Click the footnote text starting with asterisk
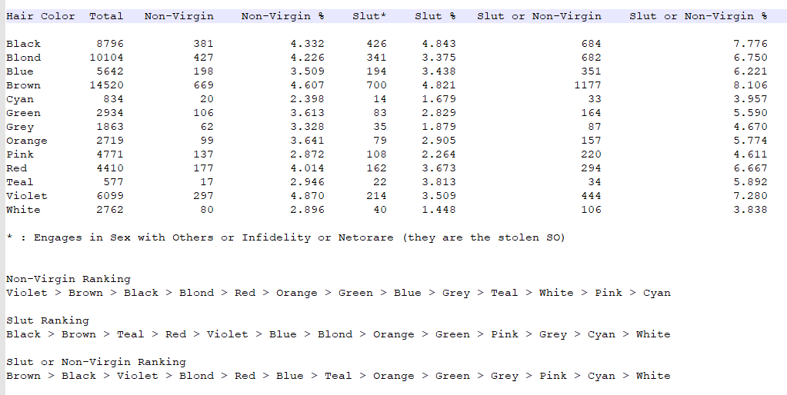Viewport: 787px width, 395px height. click(x=285, y=237)
